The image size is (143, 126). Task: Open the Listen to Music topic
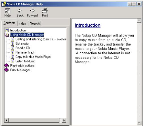25,61
